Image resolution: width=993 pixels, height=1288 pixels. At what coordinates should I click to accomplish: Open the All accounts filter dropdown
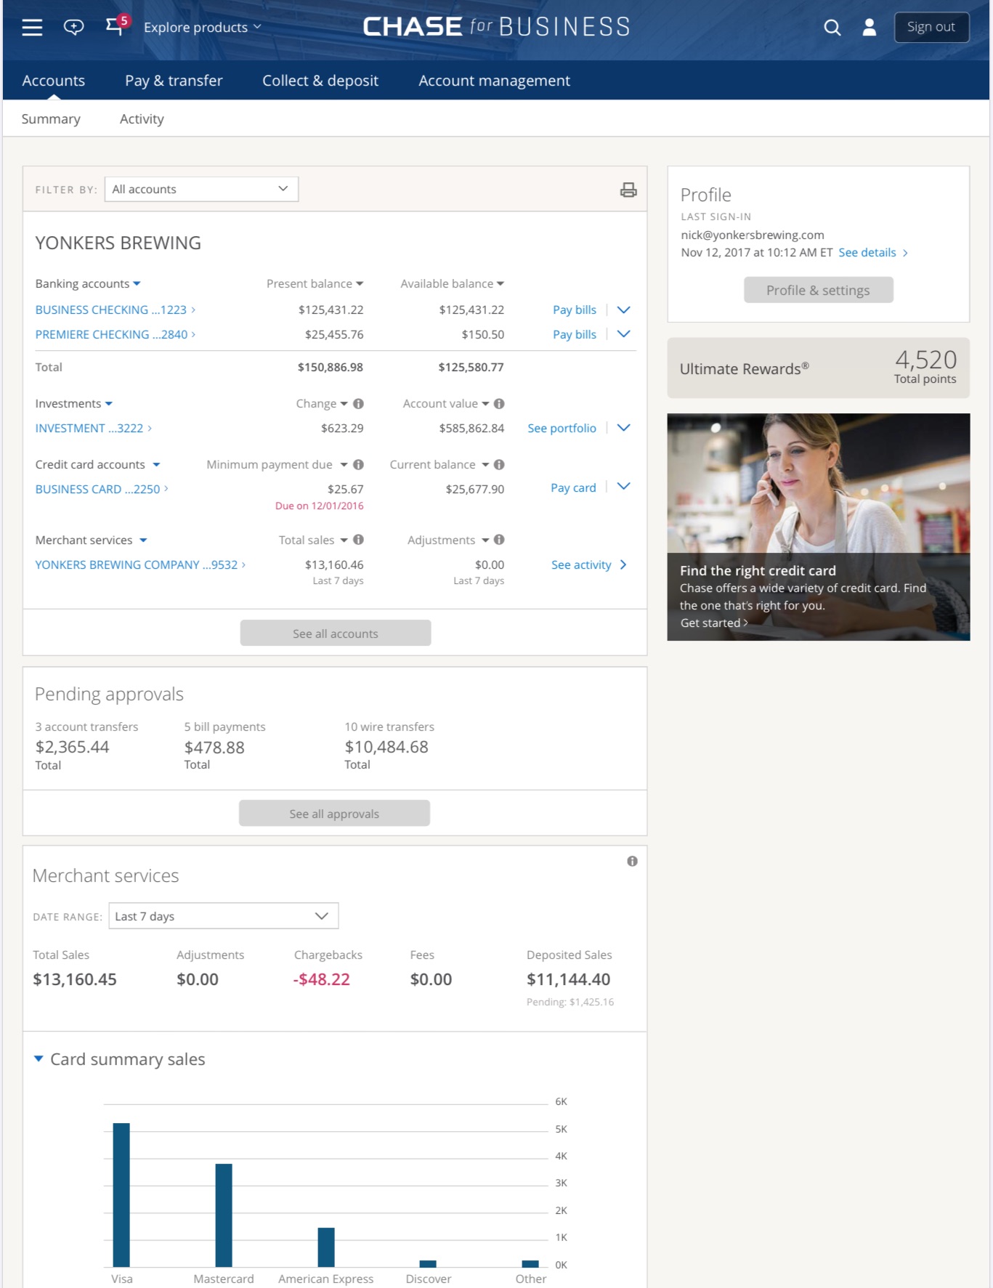[x=201, y=189]
